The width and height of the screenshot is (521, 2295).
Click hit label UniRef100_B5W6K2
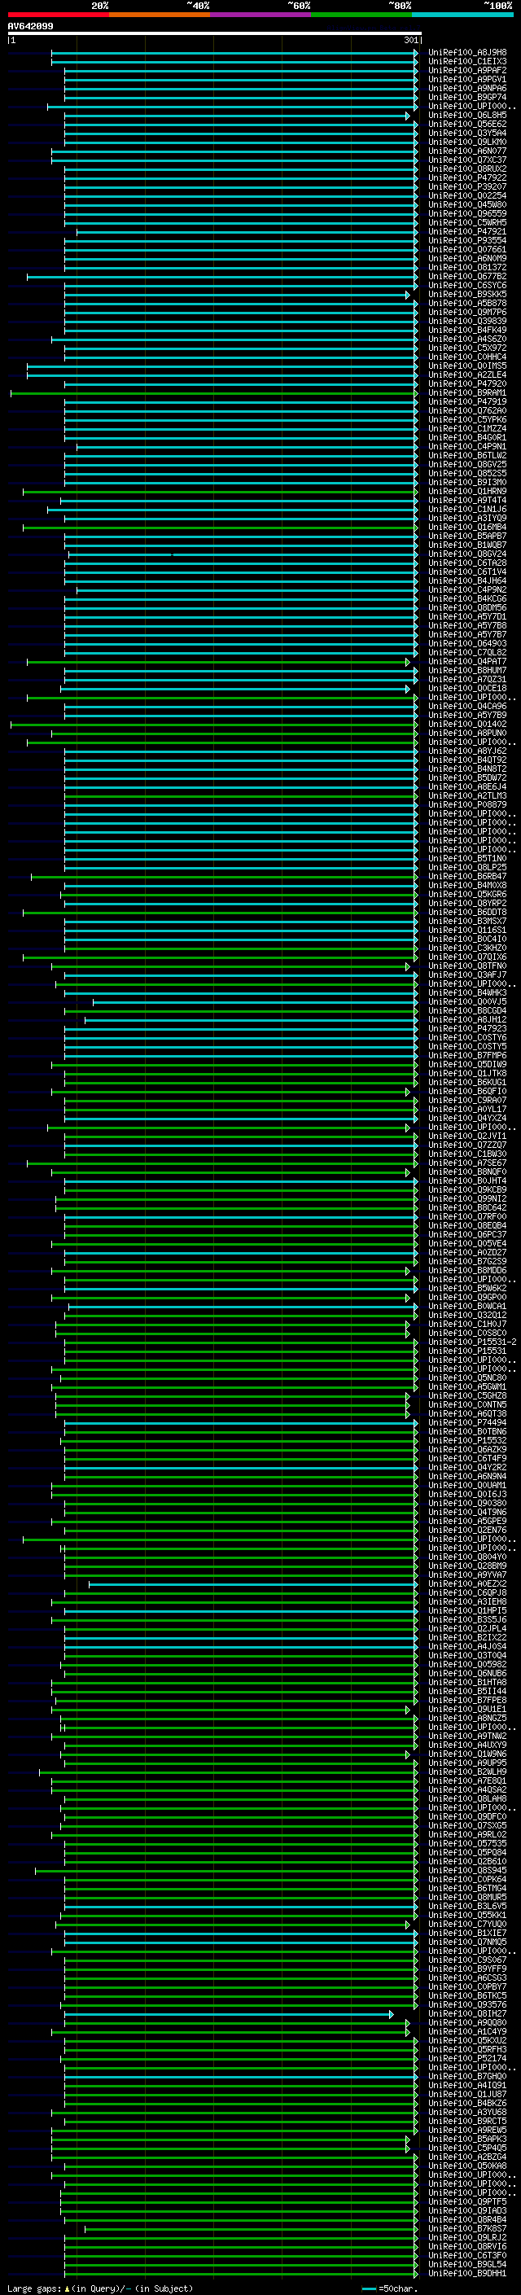click(x=467, y=1288)
